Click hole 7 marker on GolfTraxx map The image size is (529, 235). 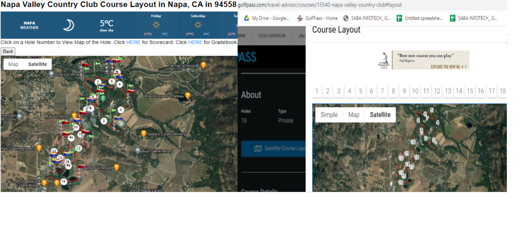tap(98, 82)
